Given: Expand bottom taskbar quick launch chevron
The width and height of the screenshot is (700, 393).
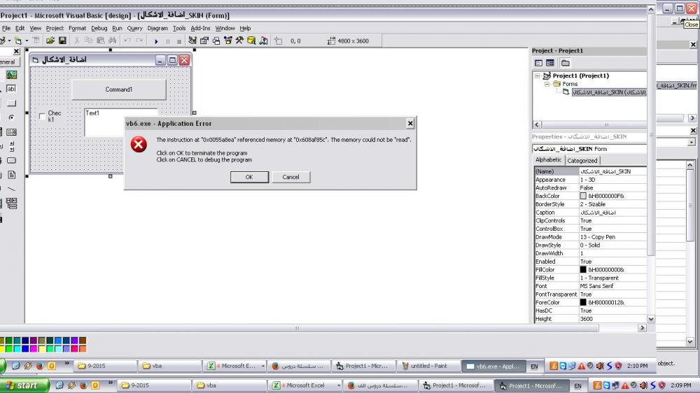Looking at the screenshot, I should click(111, 383).
